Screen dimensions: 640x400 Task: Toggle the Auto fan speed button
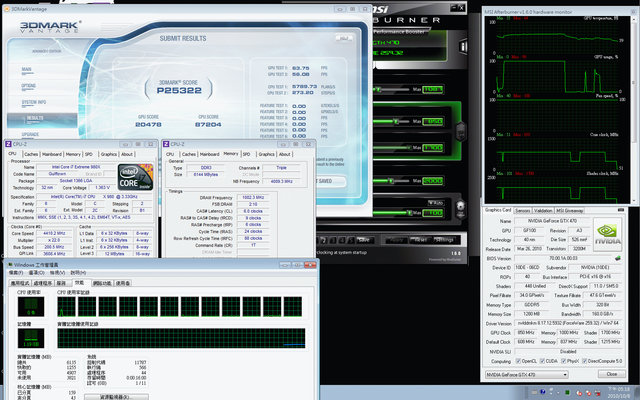(436, 203)
